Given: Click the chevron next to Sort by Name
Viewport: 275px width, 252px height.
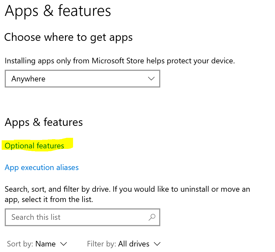Looking at the screenshot, I should tap(64, 244).
